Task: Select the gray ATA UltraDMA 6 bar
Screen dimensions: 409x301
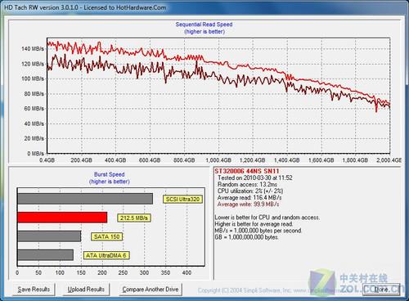Action: pyautogui.click(x=45, y=255)
